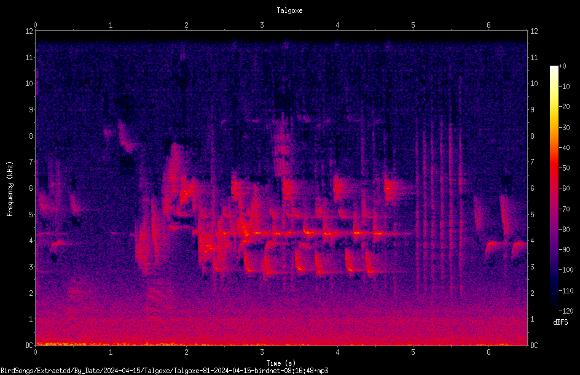Click the DC label on left axis

click(x=29, y=346)
